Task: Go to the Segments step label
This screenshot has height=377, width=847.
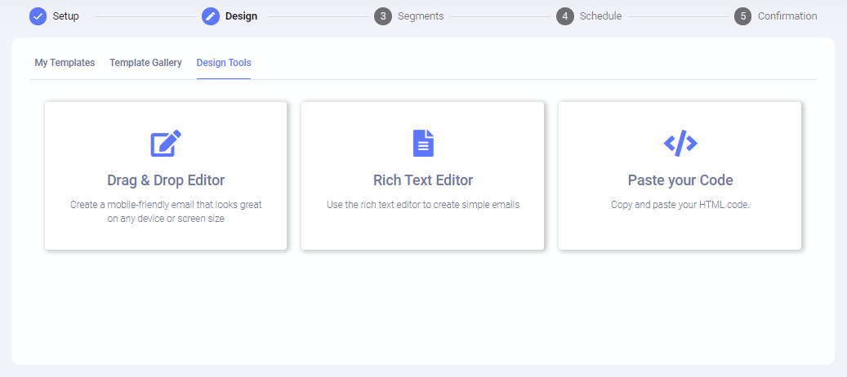Action: (x=421, y=16)
